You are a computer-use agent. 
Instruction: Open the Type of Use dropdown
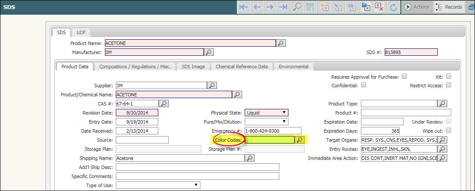click(158, 185)
